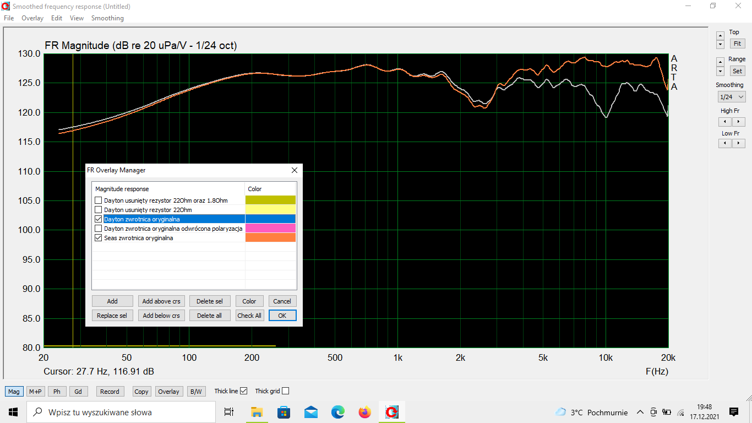Click High Fr left arrow

pos(725,122)
